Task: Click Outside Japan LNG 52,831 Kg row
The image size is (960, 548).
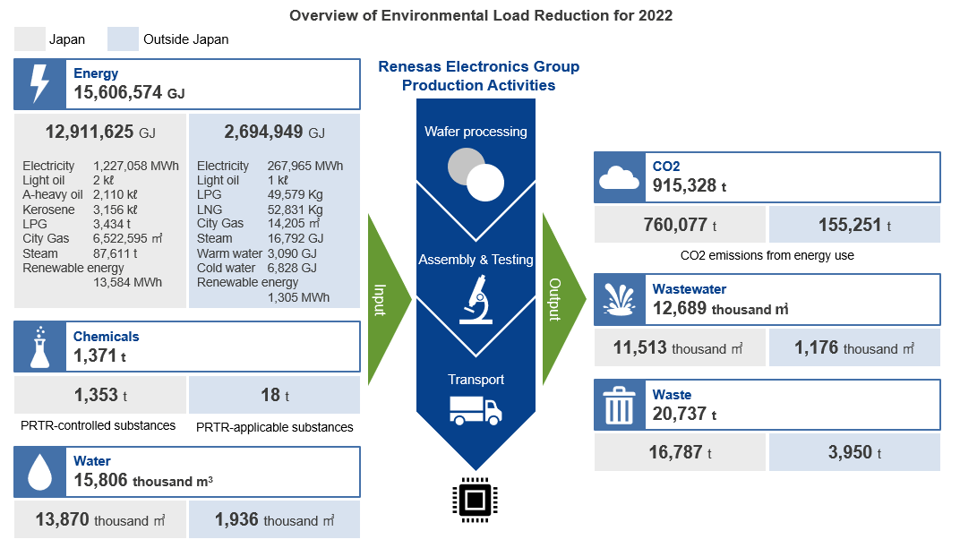Action: 261,210
